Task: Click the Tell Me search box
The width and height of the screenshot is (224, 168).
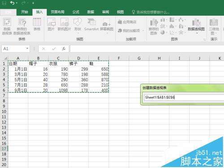Action: [x=151, y=12]
